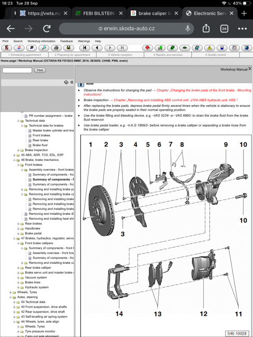Close the Workshop Manual panel with X

click(x=250, y=69)
